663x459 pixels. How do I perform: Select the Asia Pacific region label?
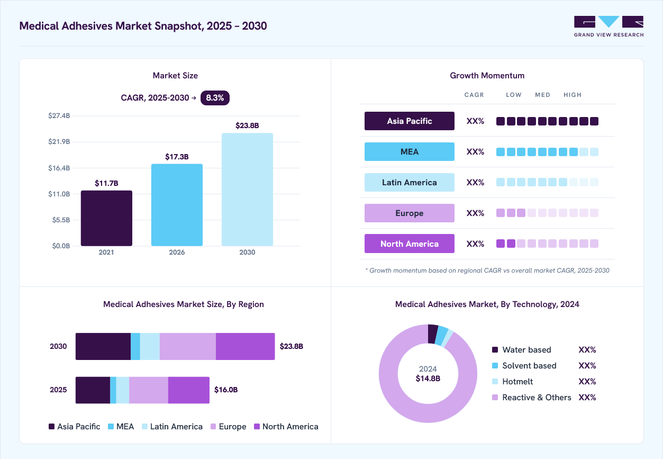click(x=410, y=121)
